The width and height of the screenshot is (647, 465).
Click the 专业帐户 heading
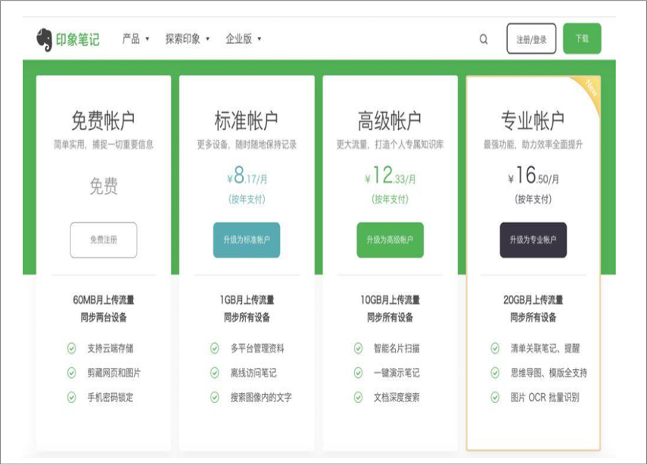533,120
